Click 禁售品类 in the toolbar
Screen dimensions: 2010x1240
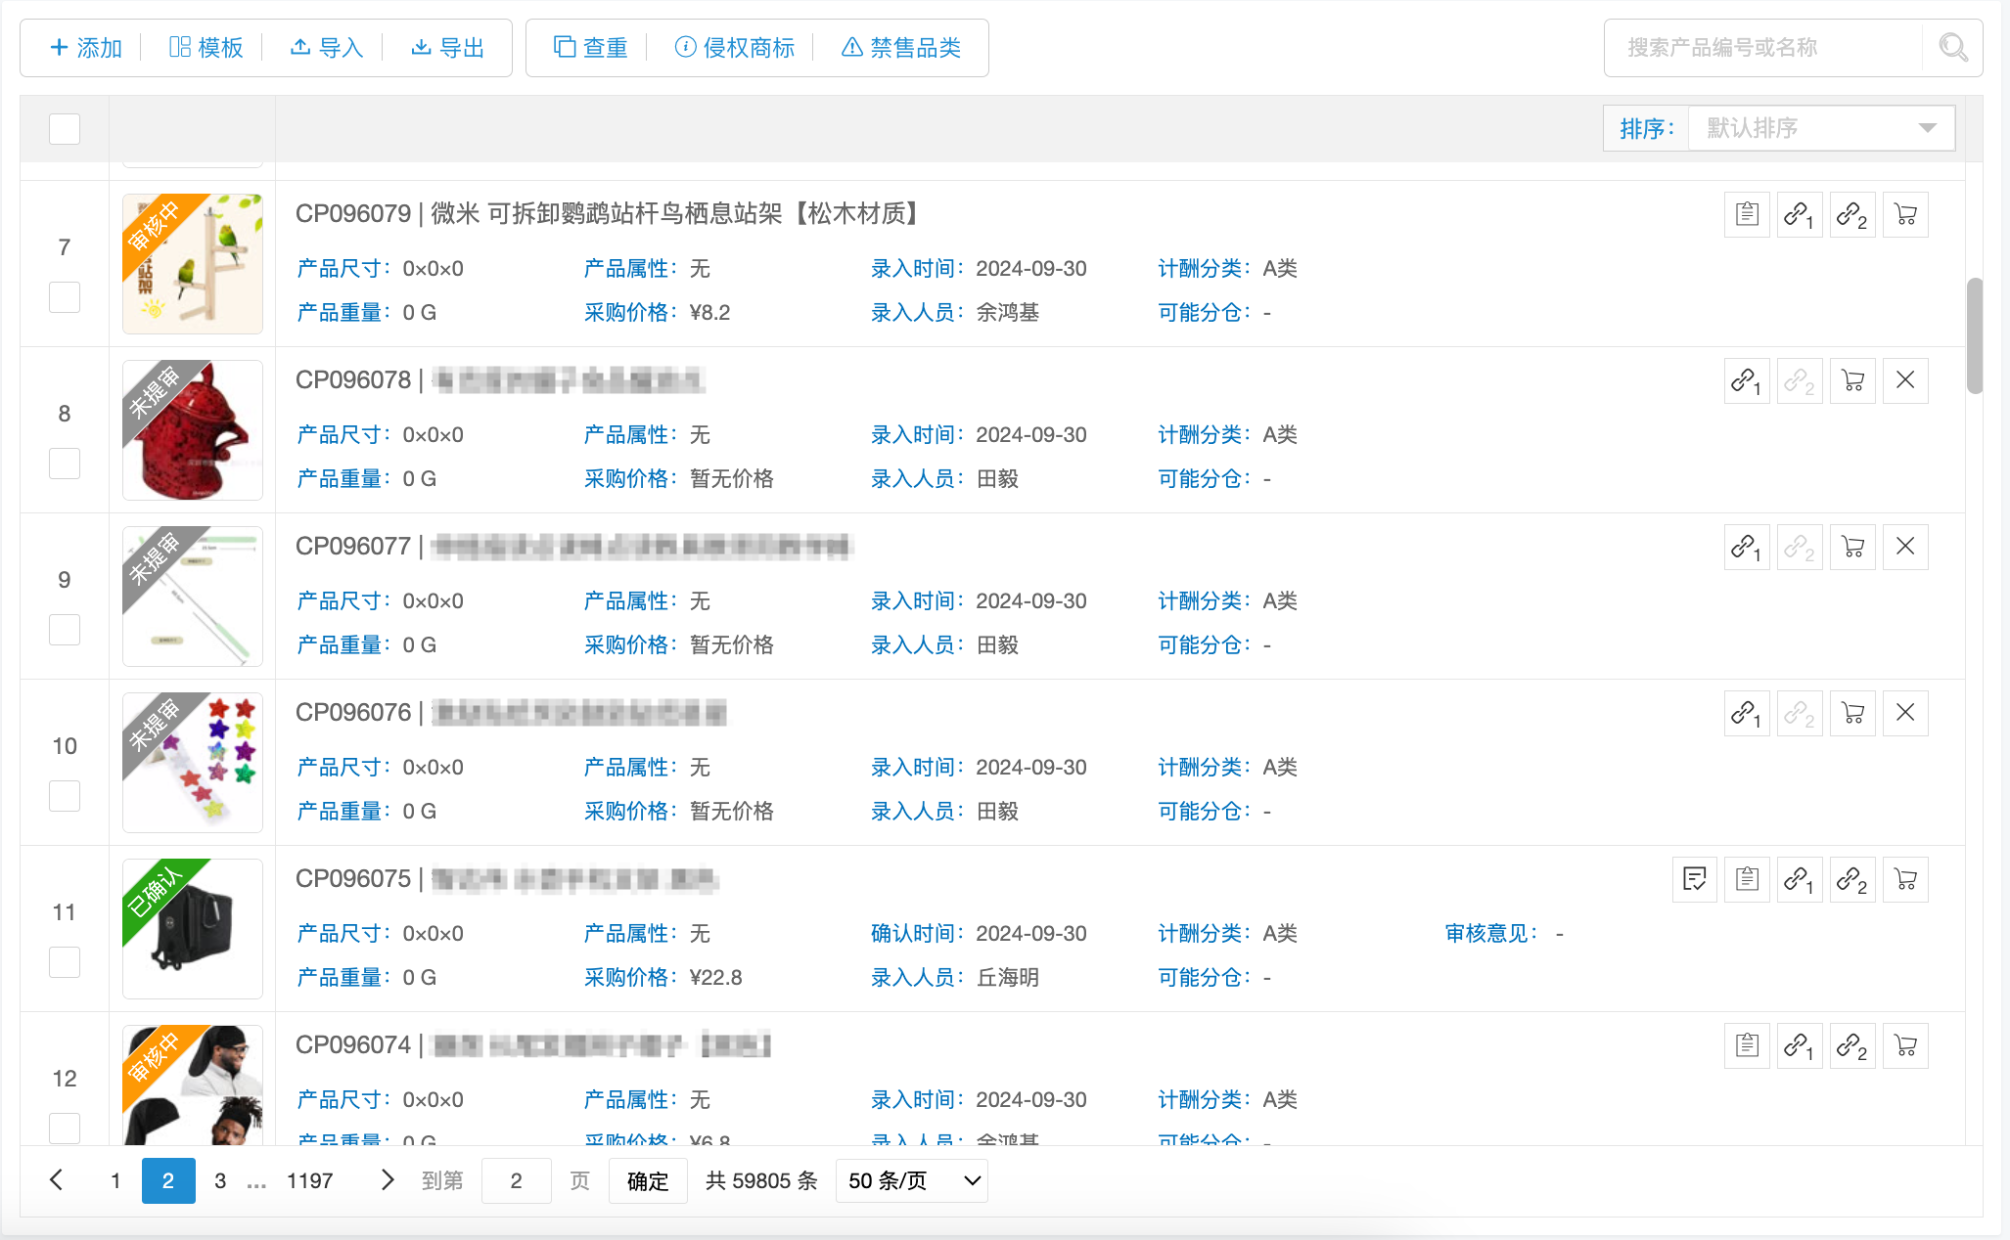[901, 47]
